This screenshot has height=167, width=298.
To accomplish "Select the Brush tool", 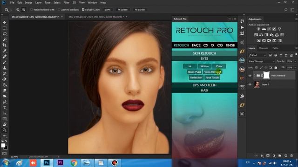I will click(x=5, y=62).
